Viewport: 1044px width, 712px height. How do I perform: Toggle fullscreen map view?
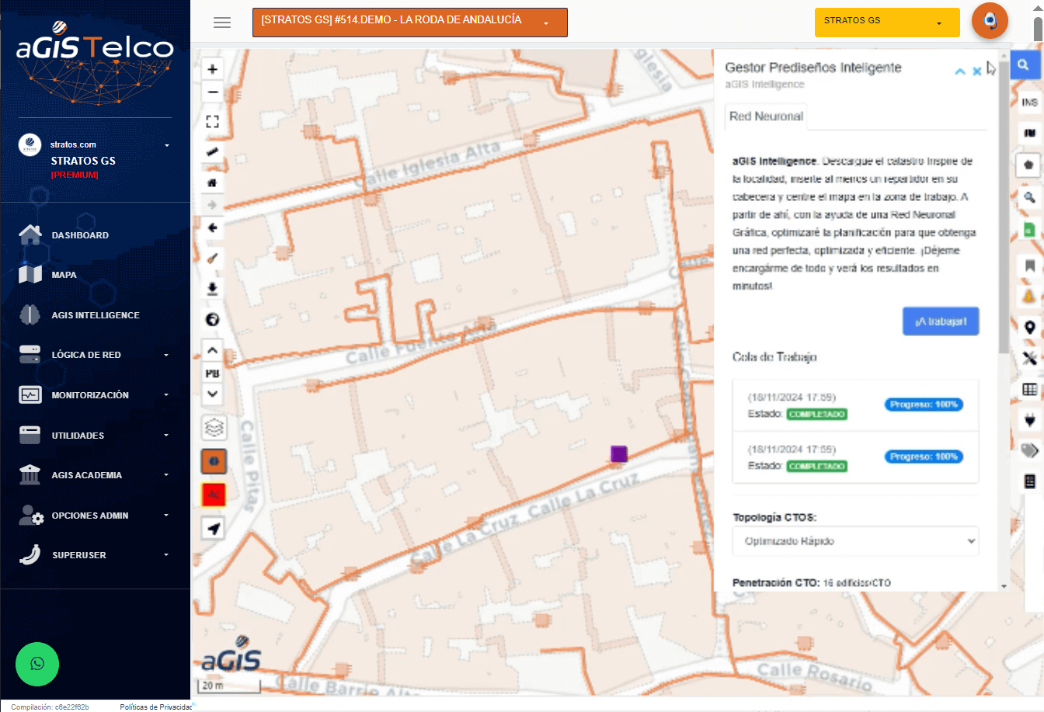pos(213,122)
